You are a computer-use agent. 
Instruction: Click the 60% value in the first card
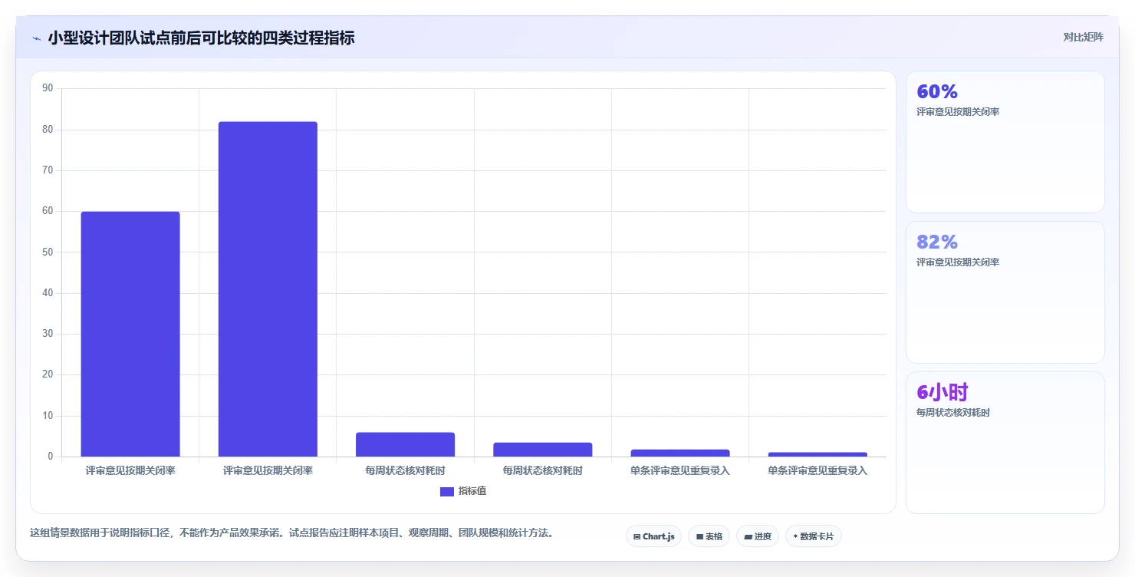[x=937, y=92]
